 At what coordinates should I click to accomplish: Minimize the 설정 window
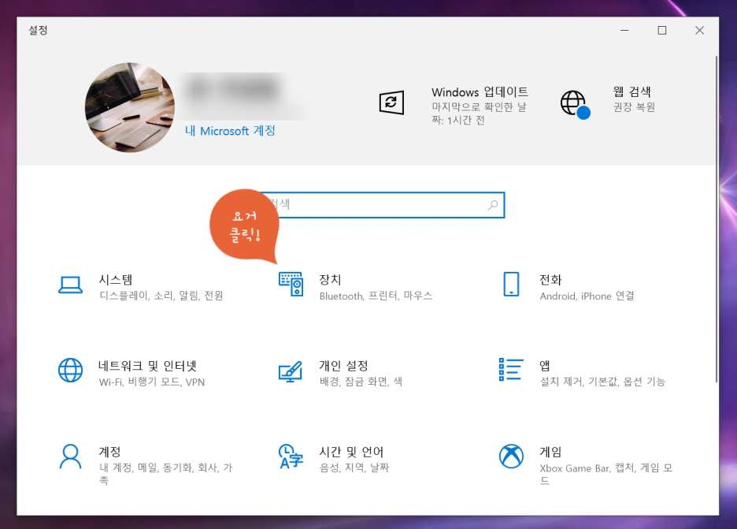click(x=624, y=30)
